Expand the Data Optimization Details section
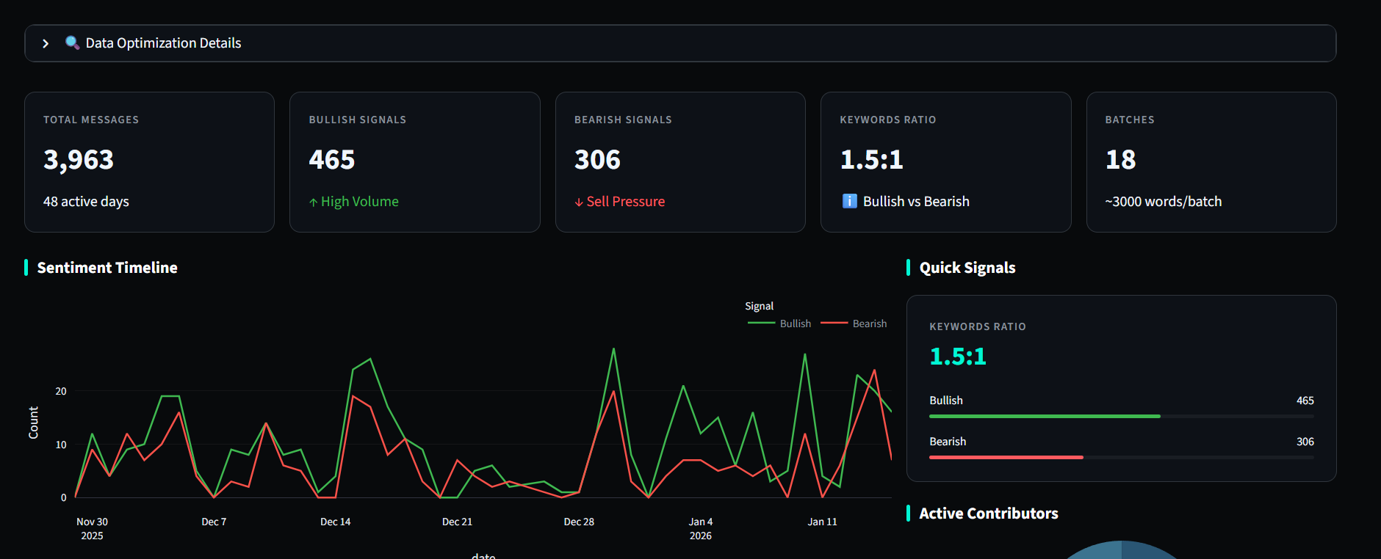This screenshot has width=1381, height=559. click(x=46, y=43)
